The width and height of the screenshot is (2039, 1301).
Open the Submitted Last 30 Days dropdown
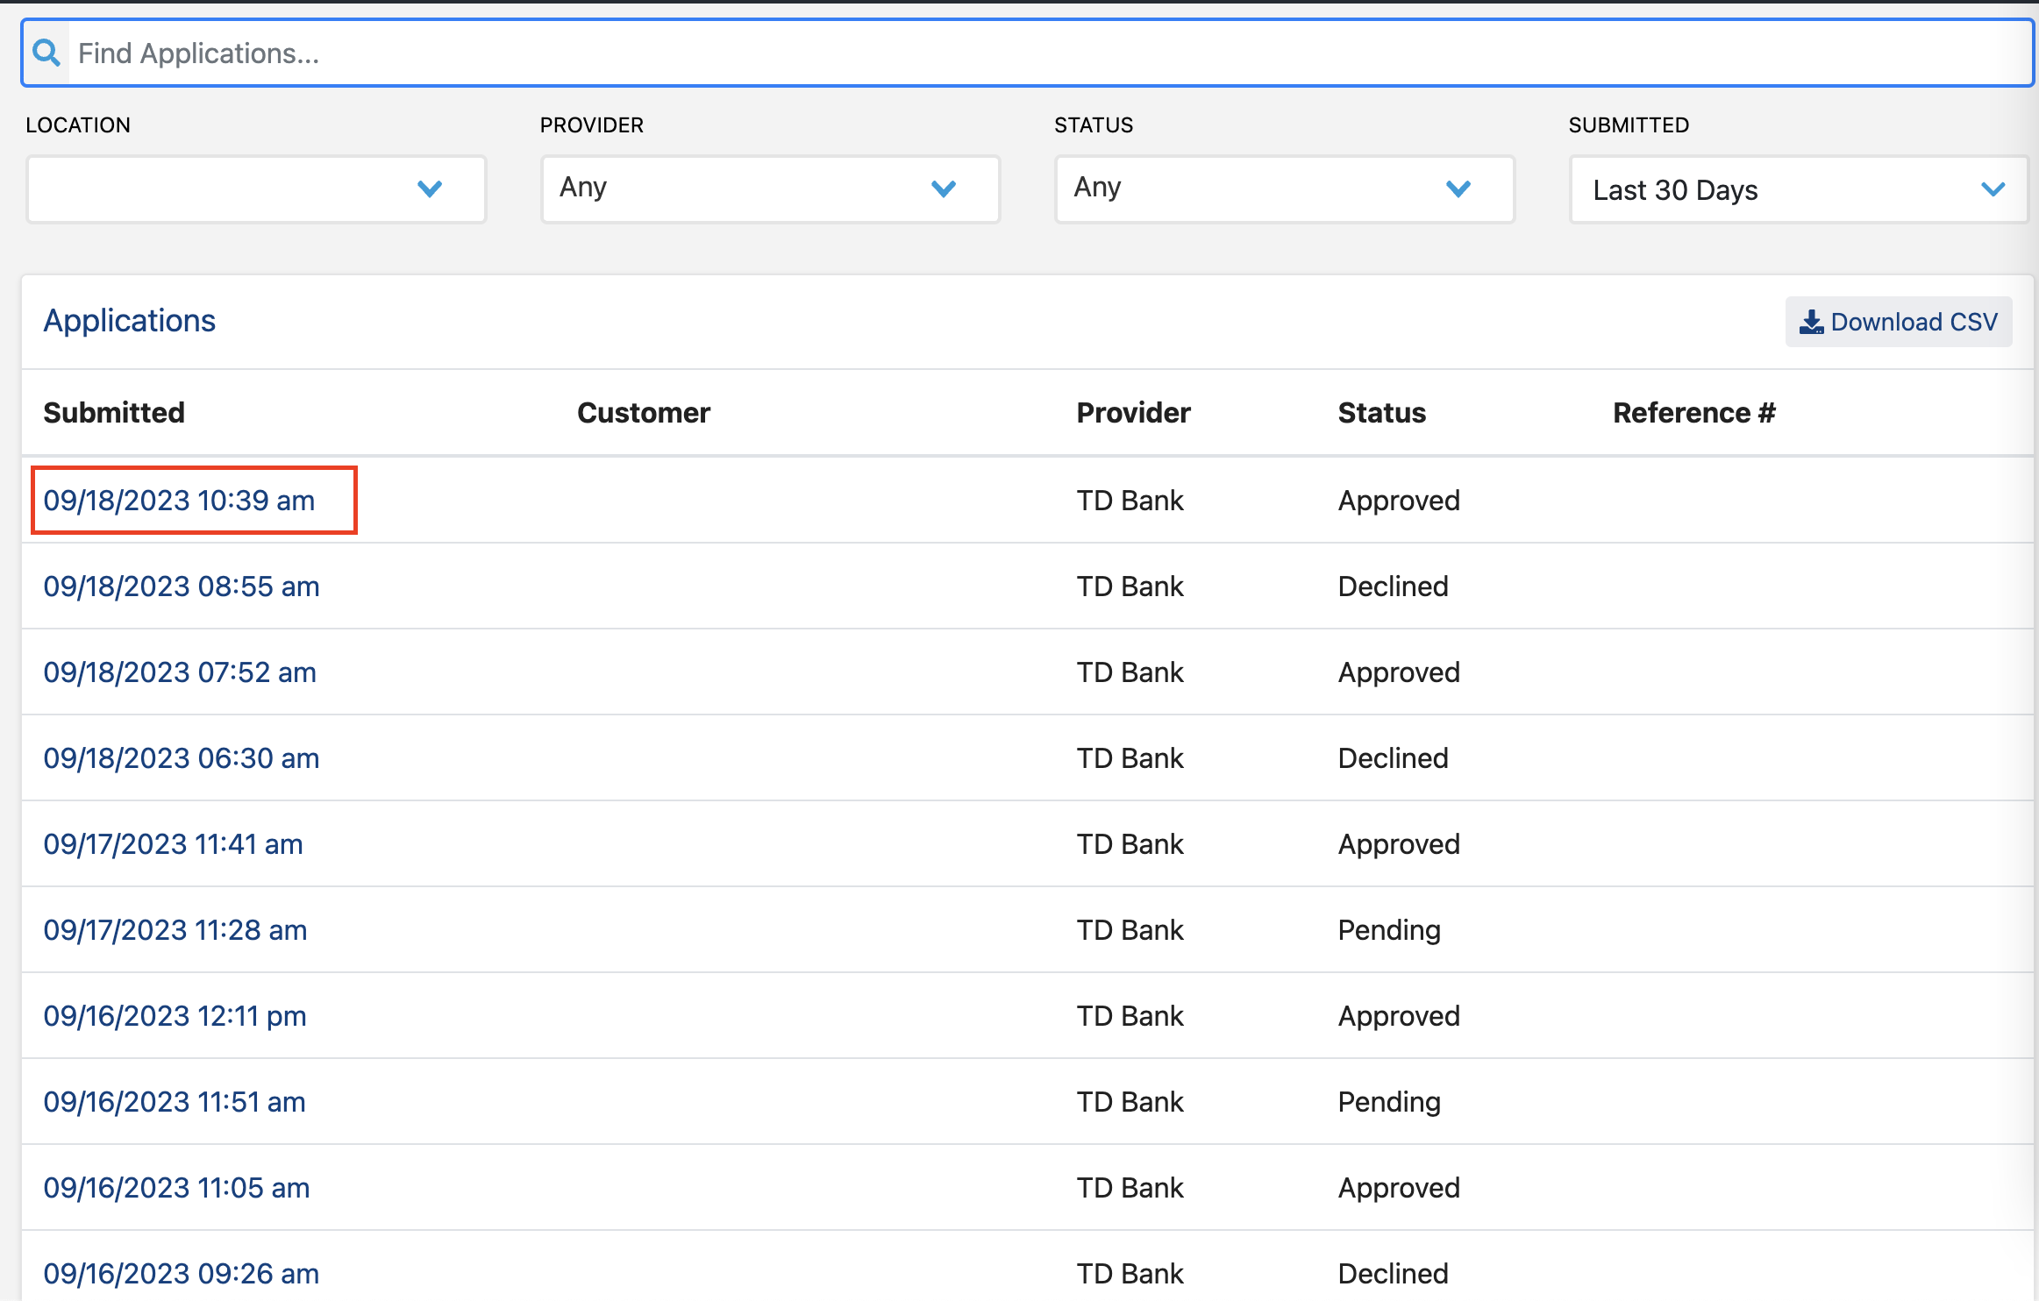(1798, 190)
